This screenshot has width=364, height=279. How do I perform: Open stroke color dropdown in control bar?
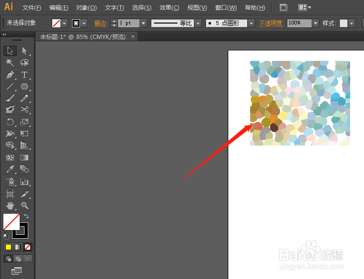pos(84,23)
